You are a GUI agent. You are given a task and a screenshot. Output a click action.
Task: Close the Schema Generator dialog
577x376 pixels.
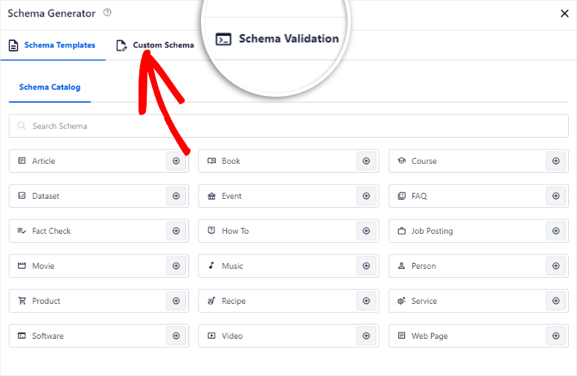565,13
